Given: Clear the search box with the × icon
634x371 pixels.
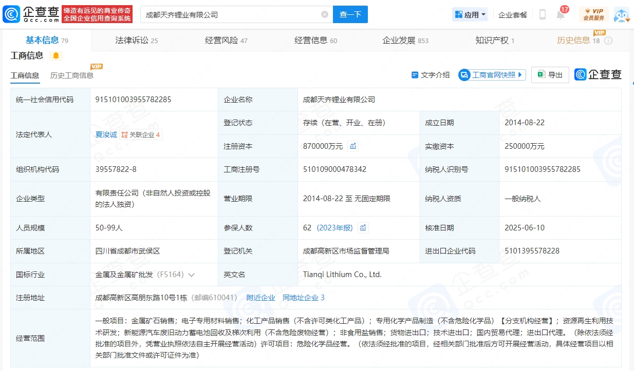Looking at the screenshot, I should point(324,14).
